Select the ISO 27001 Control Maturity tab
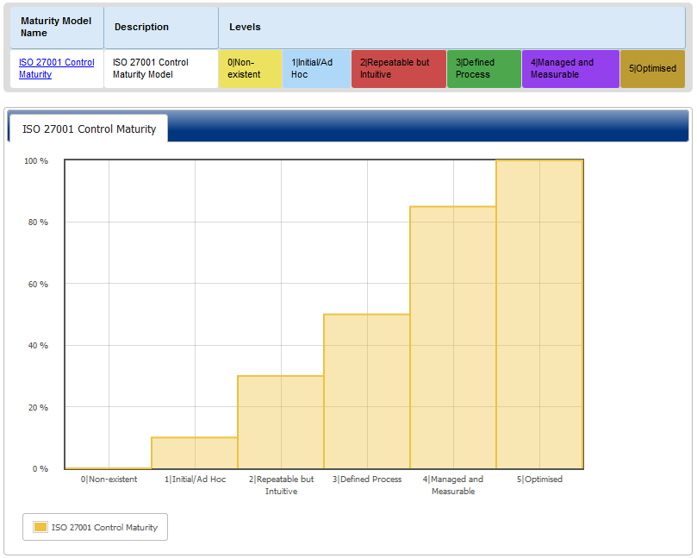Viewport: 697px width, 558px height. click(89, 129)
